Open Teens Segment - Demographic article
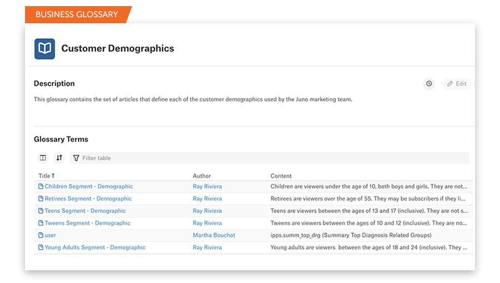Image resolution: width=500 pixels, height=283 pixels. (x=85, y=211)
